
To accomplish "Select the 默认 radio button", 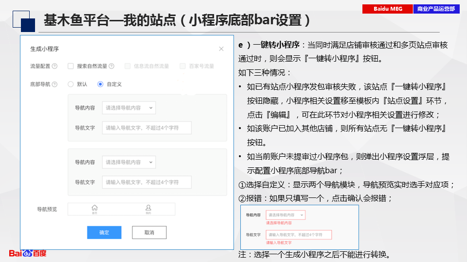I will 71,84.
